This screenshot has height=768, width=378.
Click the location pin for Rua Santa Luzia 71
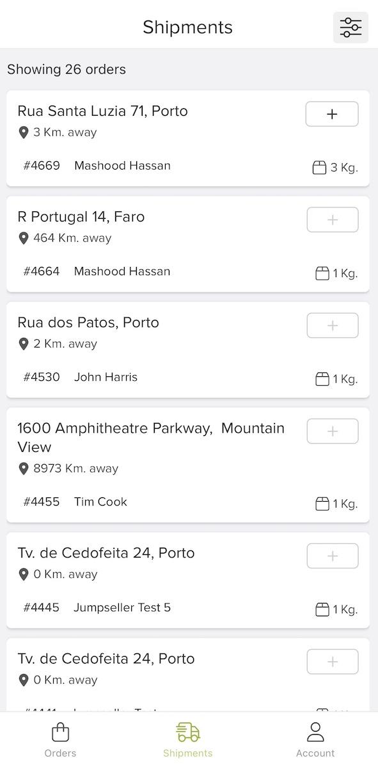click(x=24, y=132)
